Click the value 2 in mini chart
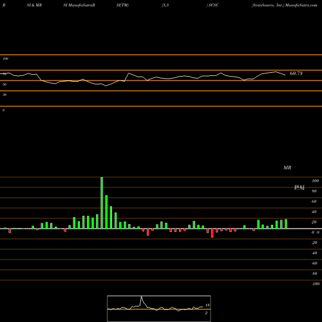This screenshot has width=322, height=322. [x=206, y=313]
